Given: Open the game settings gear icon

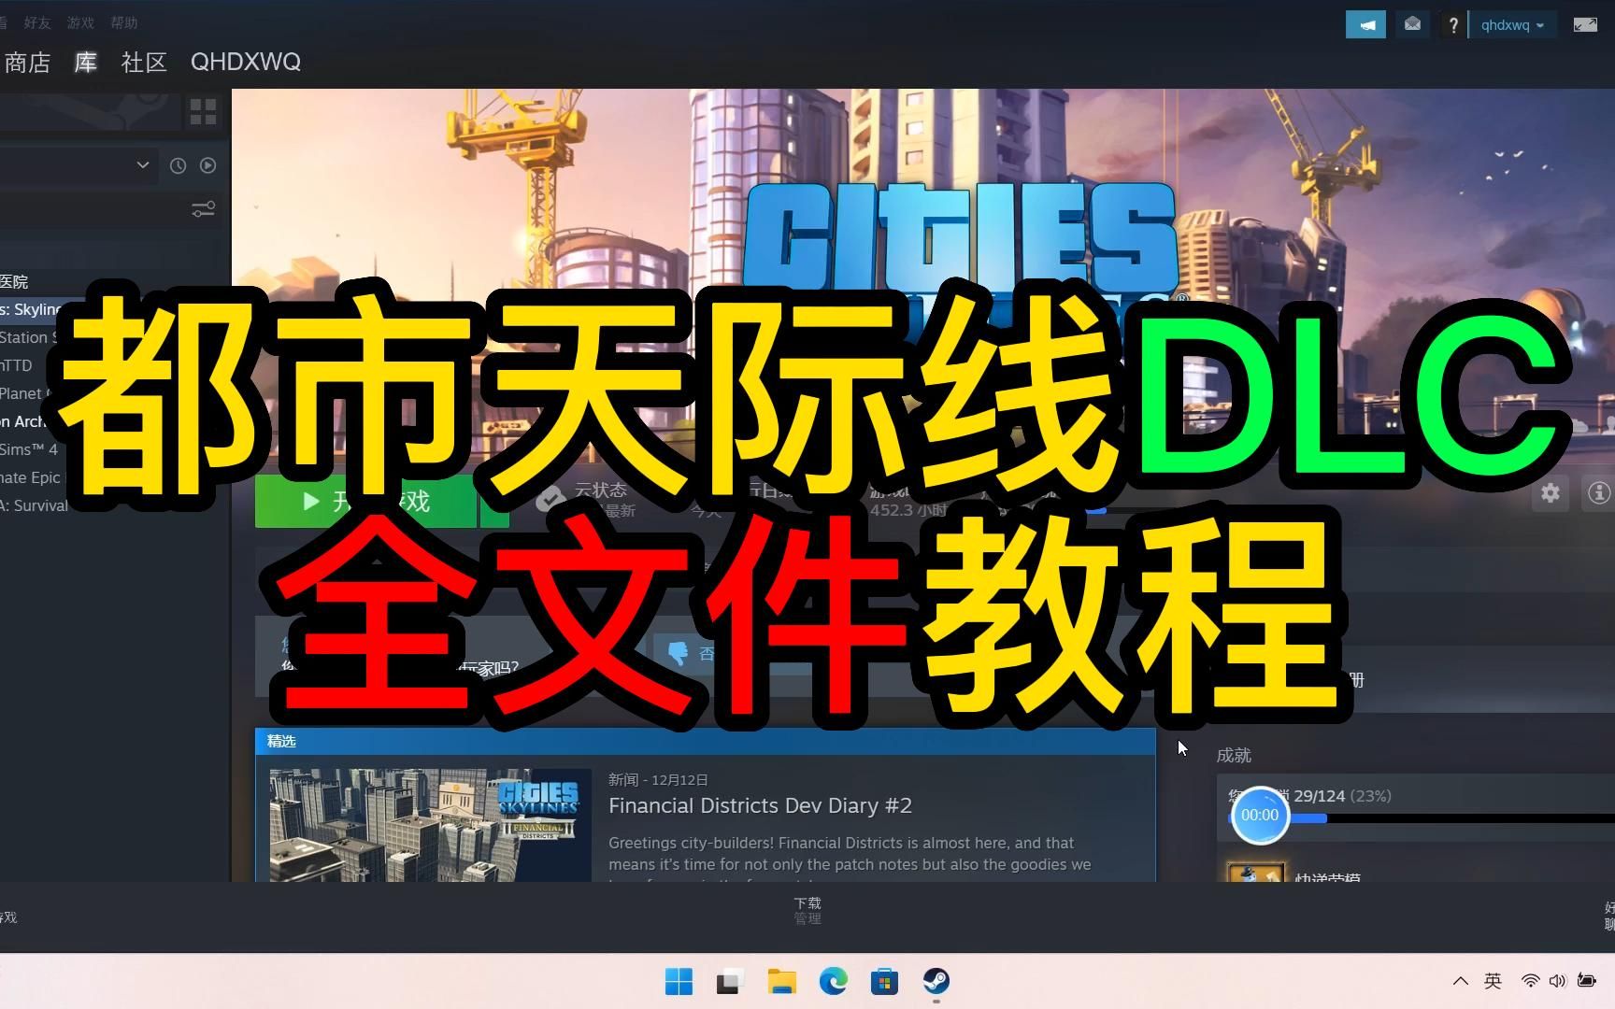Looking at the screenshot, I should coord(1551,492).
